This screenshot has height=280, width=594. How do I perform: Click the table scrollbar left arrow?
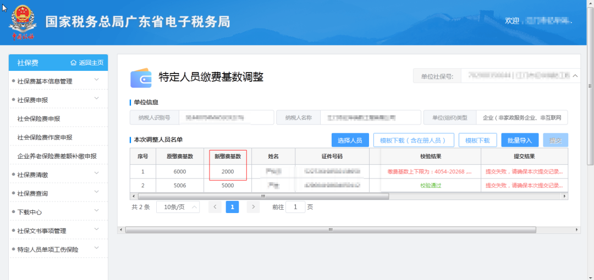pyautogui.click(x=133, y=197)
